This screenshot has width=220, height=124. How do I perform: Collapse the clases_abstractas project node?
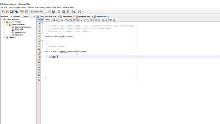[2, 19]
